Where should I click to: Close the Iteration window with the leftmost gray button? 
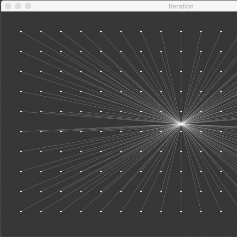pyautogui.click(x=8, y=6)
